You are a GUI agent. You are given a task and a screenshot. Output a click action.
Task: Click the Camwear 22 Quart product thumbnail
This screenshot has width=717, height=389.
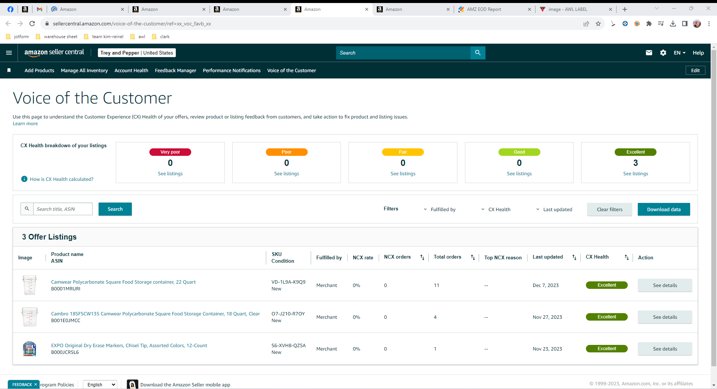(x=30, y=285)
